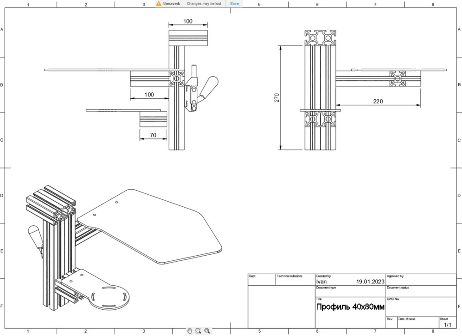Select the 100 dimension above the top profile
This screenshot has height=336, width=462.
[x=188, y=21]
